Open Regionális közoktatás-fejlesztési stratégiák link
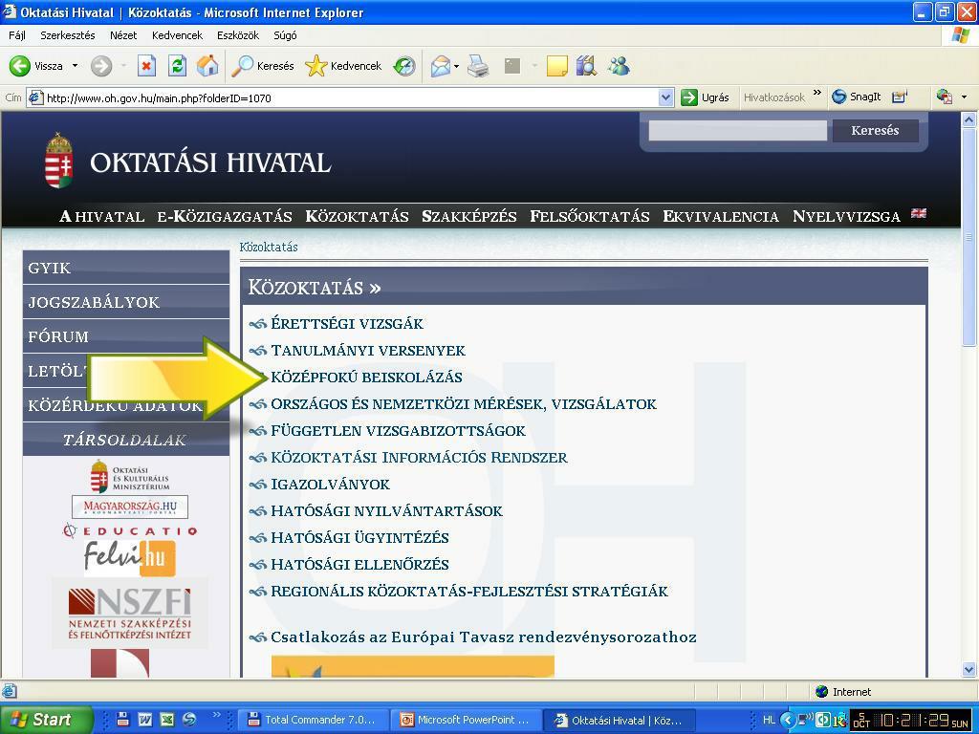Image resolution: width=979 pixels, height=734 pixels. [x=469, y=591]
